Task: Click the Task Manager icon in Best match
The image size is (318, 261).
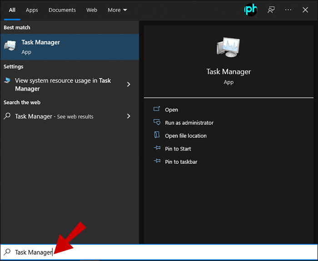Action: point(10,46)
